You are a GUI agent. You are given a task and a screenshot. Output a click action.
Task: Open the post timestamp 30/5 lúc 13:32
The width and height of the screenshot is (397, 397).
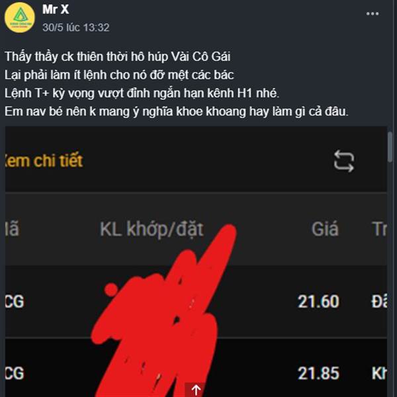76,27
